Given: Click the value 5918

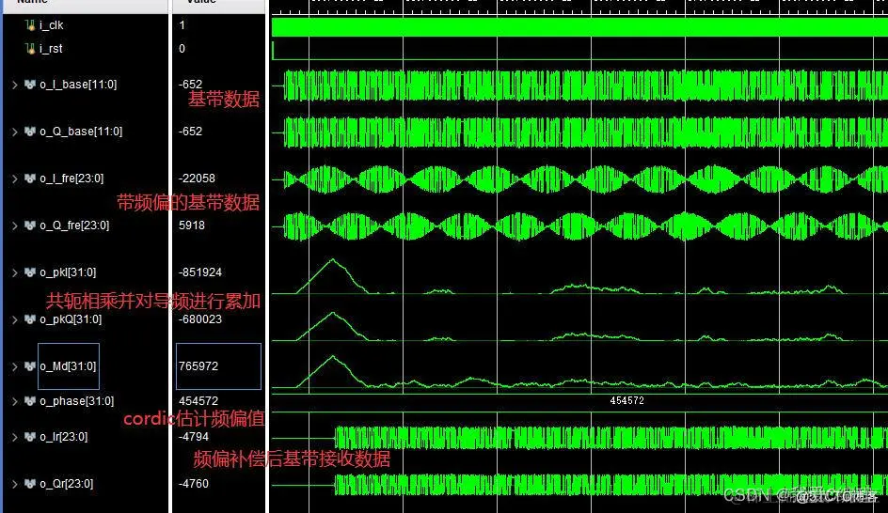Looking at the screenshot, I should click(x=191, y=225).
